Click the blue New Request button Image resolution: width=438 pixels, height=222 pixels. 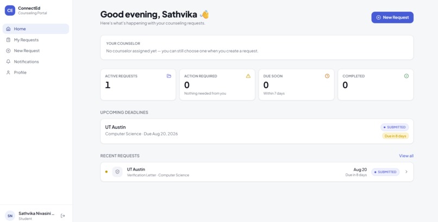[392, 17]
